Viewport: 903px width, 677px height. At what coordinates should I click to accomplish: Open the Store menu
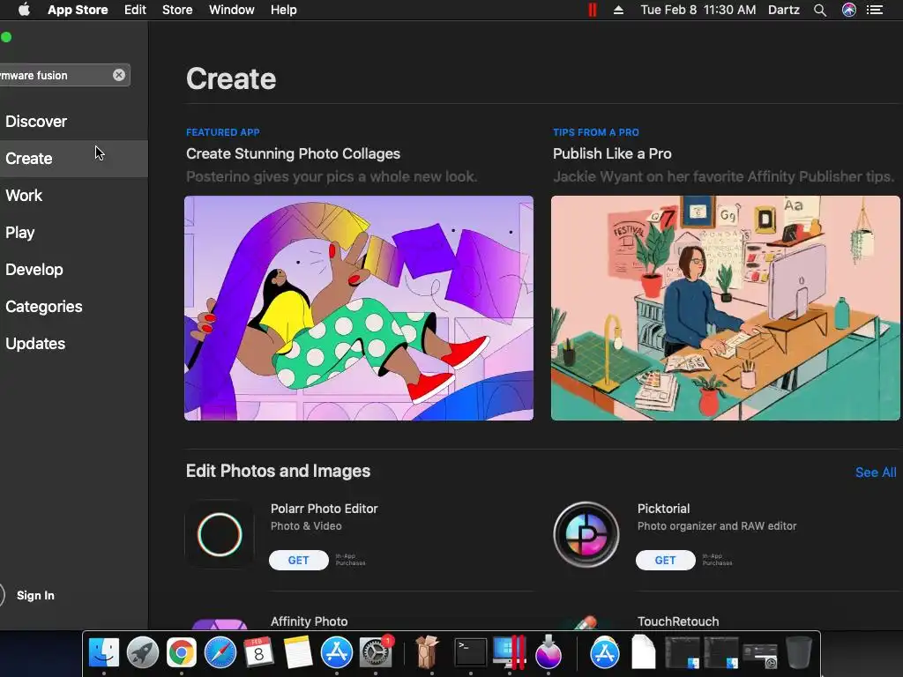(177, 10)
